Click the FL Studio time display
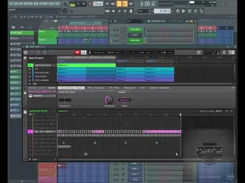Viewport: 245px width, 183px height. tap(148, 4)
